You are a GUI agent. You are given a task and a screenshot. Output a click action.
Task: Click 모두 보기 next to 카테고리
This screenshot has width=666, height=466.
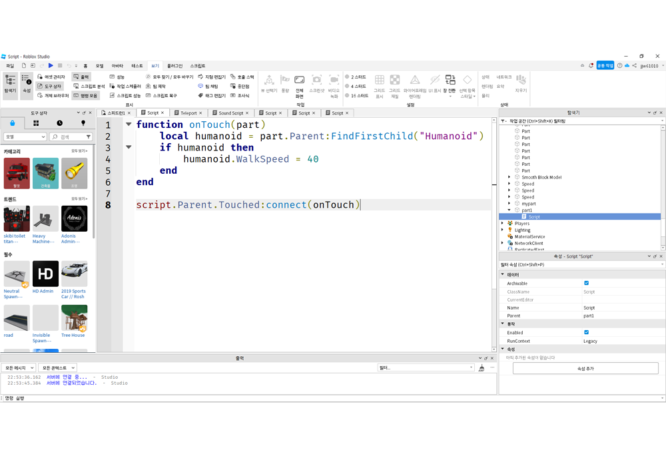click(79, 150)
